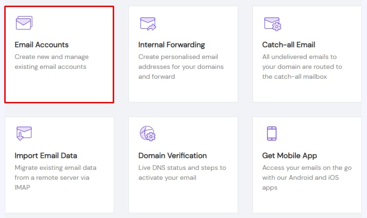Click the envelope download Import Email Data icon

point(24,134)
